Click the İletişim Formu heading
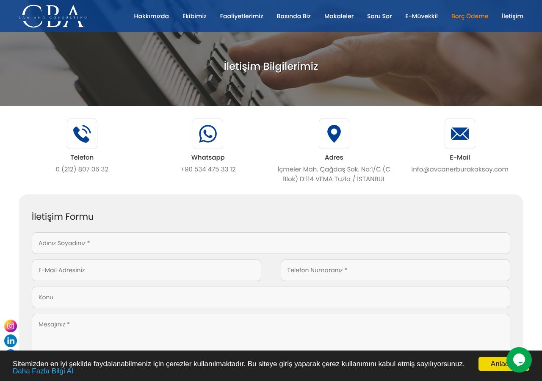Screen dimensions: 542x381 (x=63, y=217)
